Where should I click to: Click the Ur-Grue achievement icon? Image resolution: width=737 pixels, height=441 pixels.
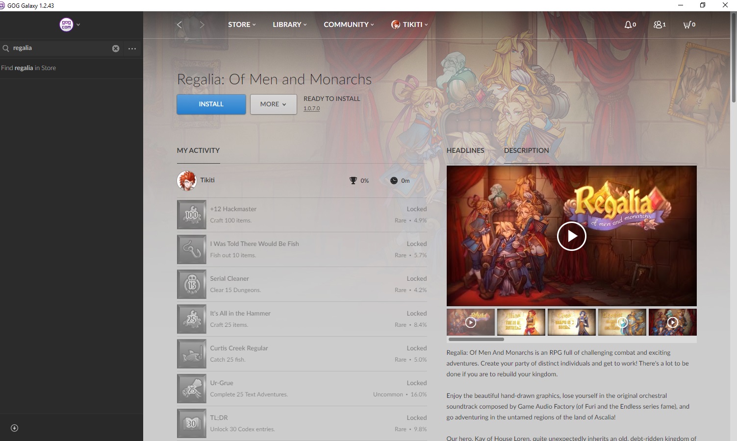click(x=192, y=389)
